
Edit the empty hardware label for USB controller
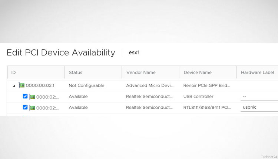[259, 97]
